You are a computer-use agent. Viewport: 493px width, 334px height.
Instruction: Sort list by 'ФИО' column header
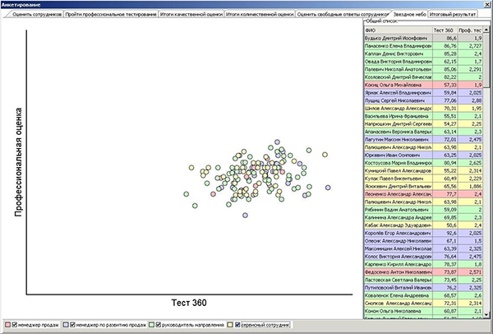click(394, 30)
